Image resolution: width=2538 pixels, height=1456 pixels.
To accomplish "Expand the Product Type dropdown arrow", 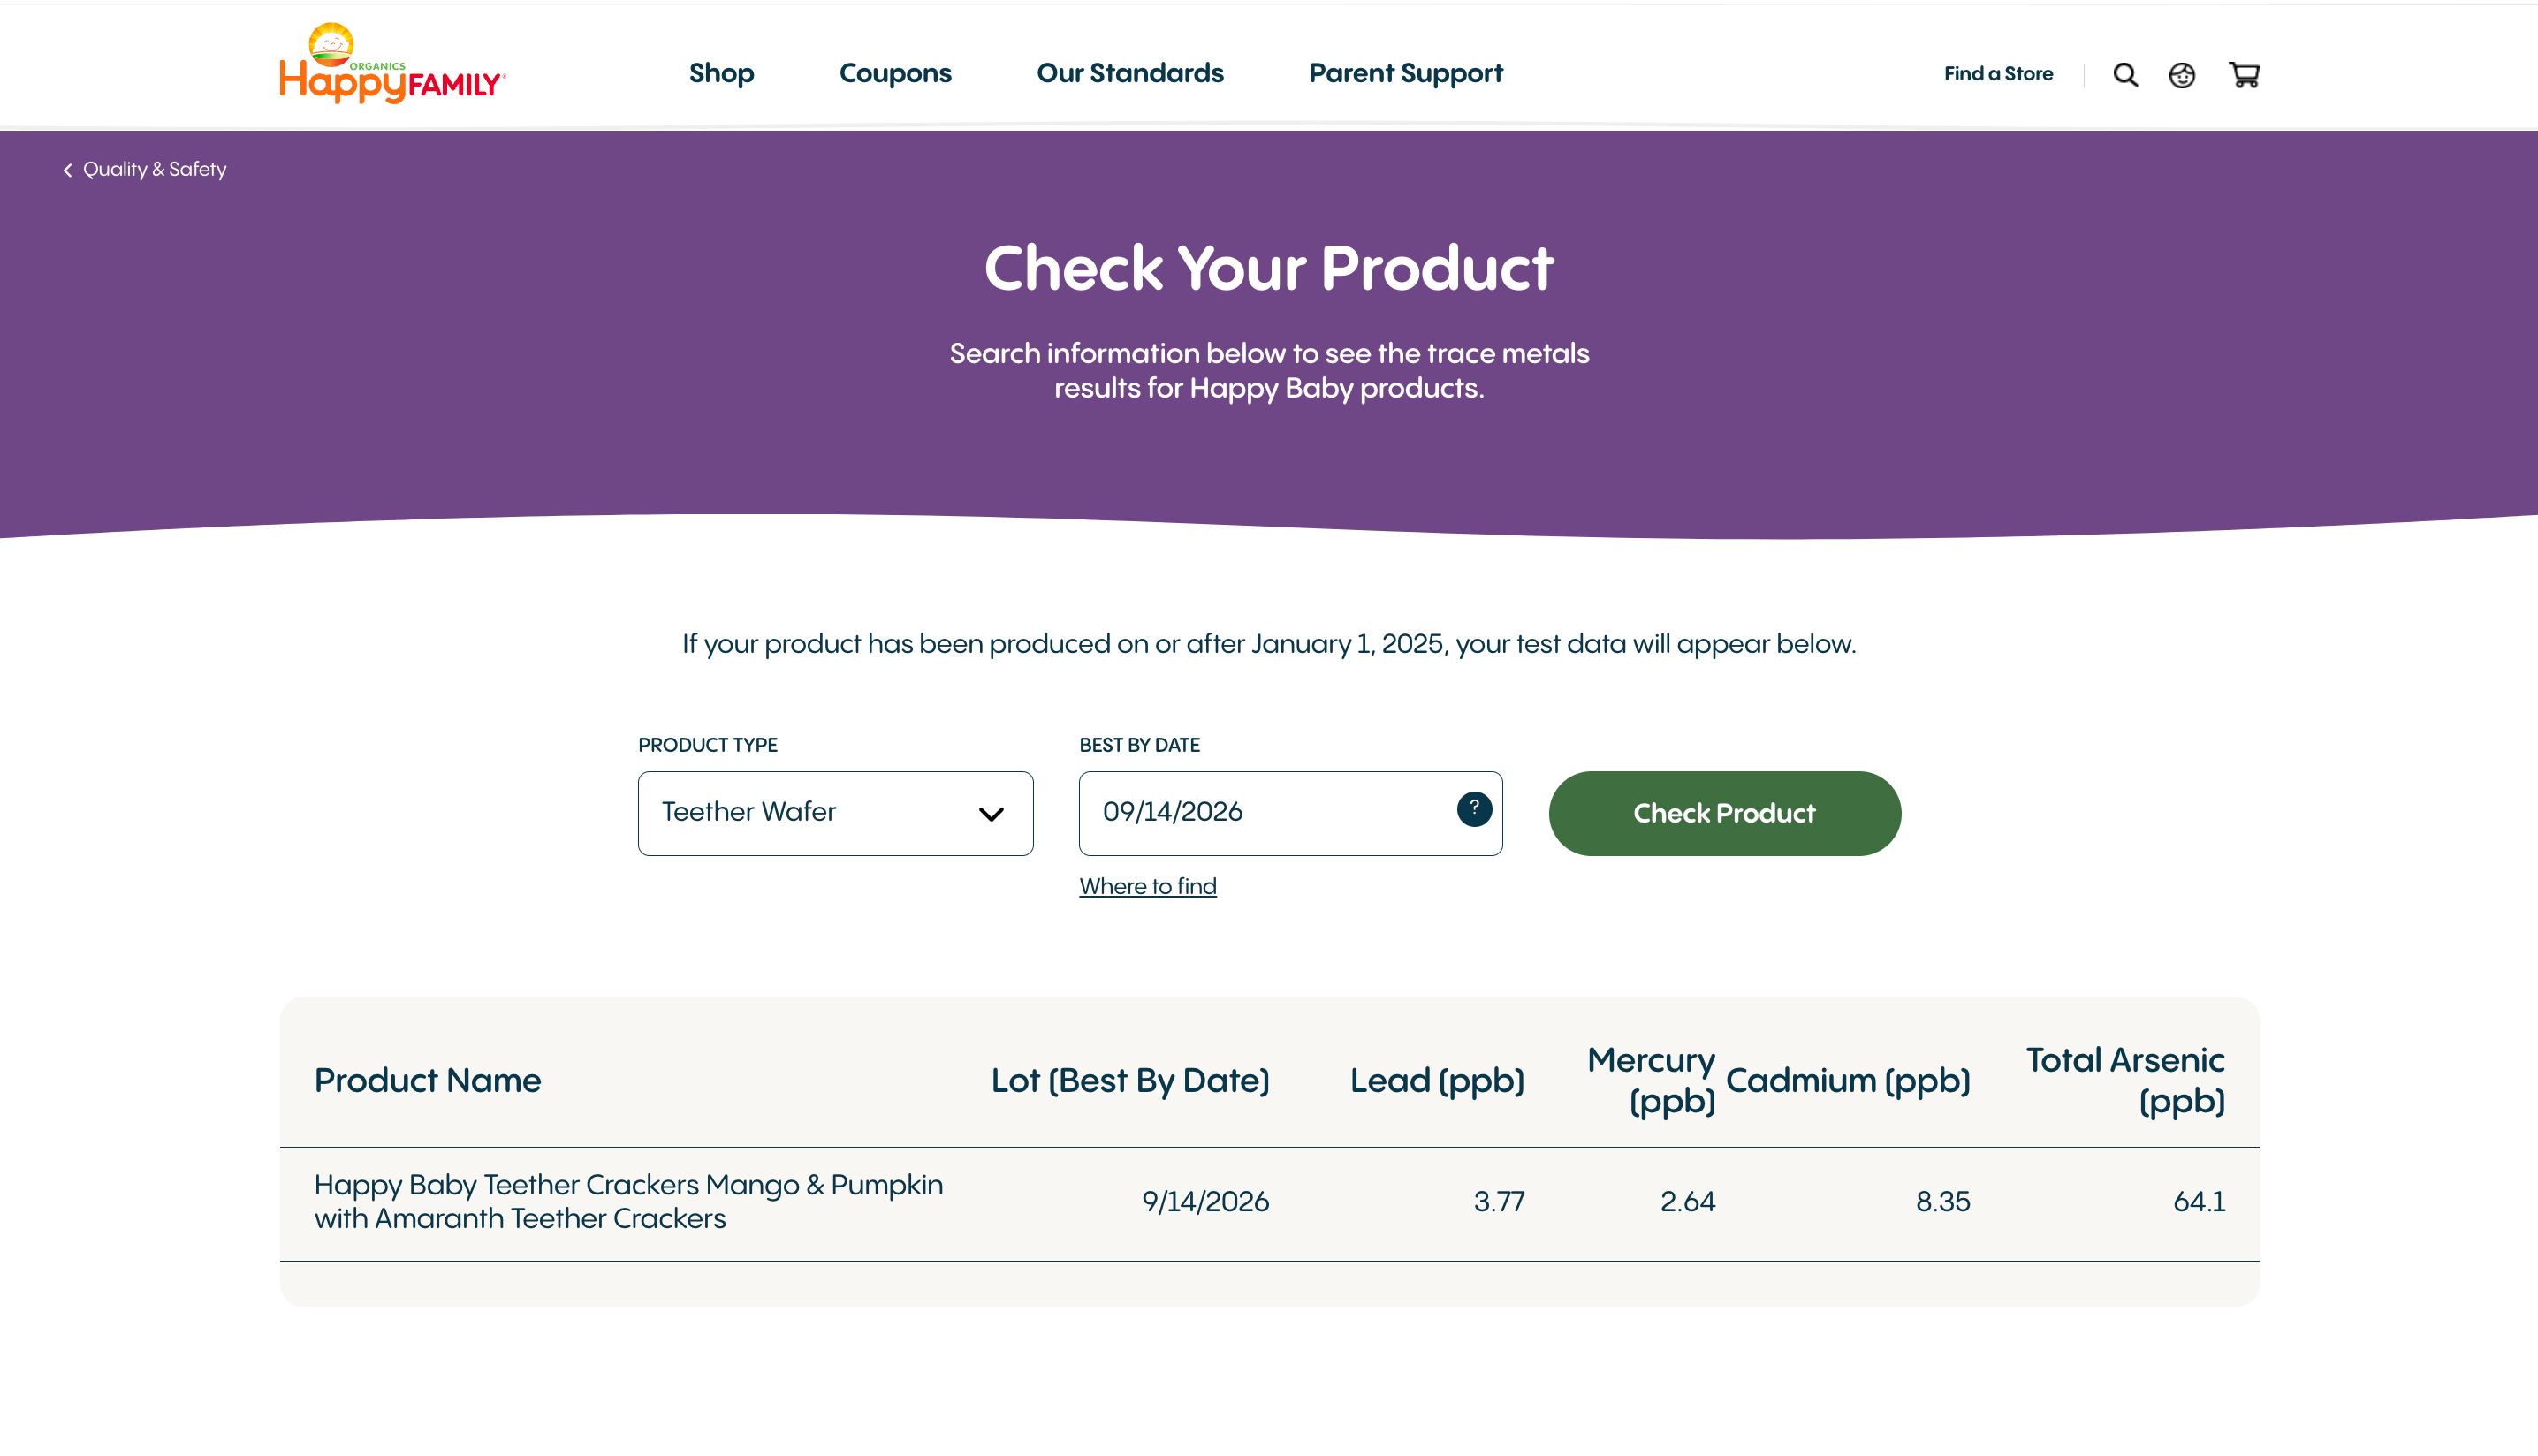I will click(990, 814).
